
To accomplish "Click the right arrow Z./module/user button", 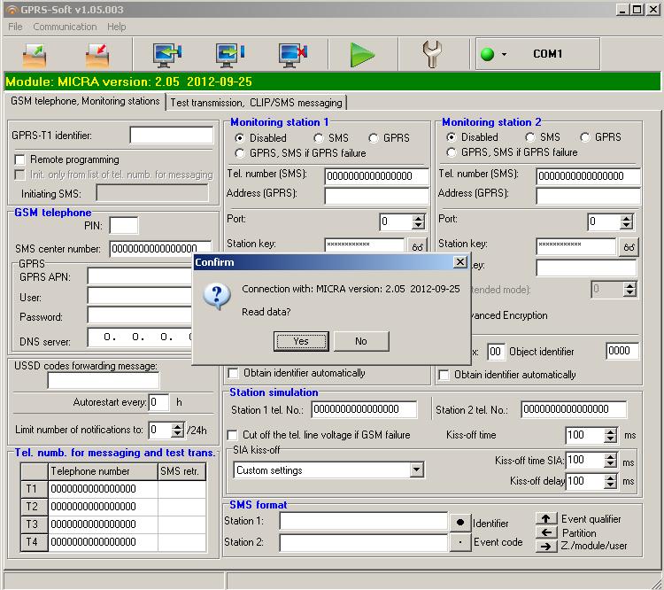I will click(546, 547).
